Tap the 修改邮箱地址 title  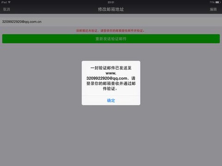(x=111, y=9)
